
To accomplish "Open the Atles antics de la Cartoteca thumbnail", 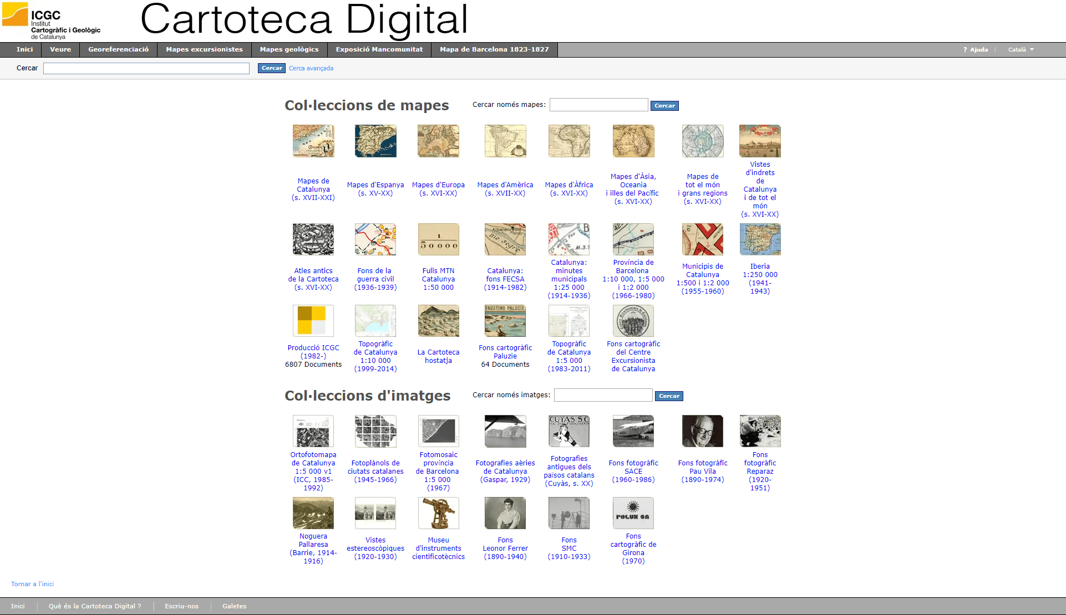I will click(313, 239).
